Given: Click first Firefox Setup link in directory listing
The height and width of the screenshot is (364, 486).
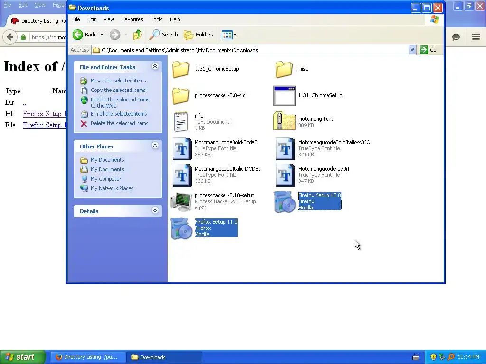Looking at the screenshot, I should [x=44, y=114].
